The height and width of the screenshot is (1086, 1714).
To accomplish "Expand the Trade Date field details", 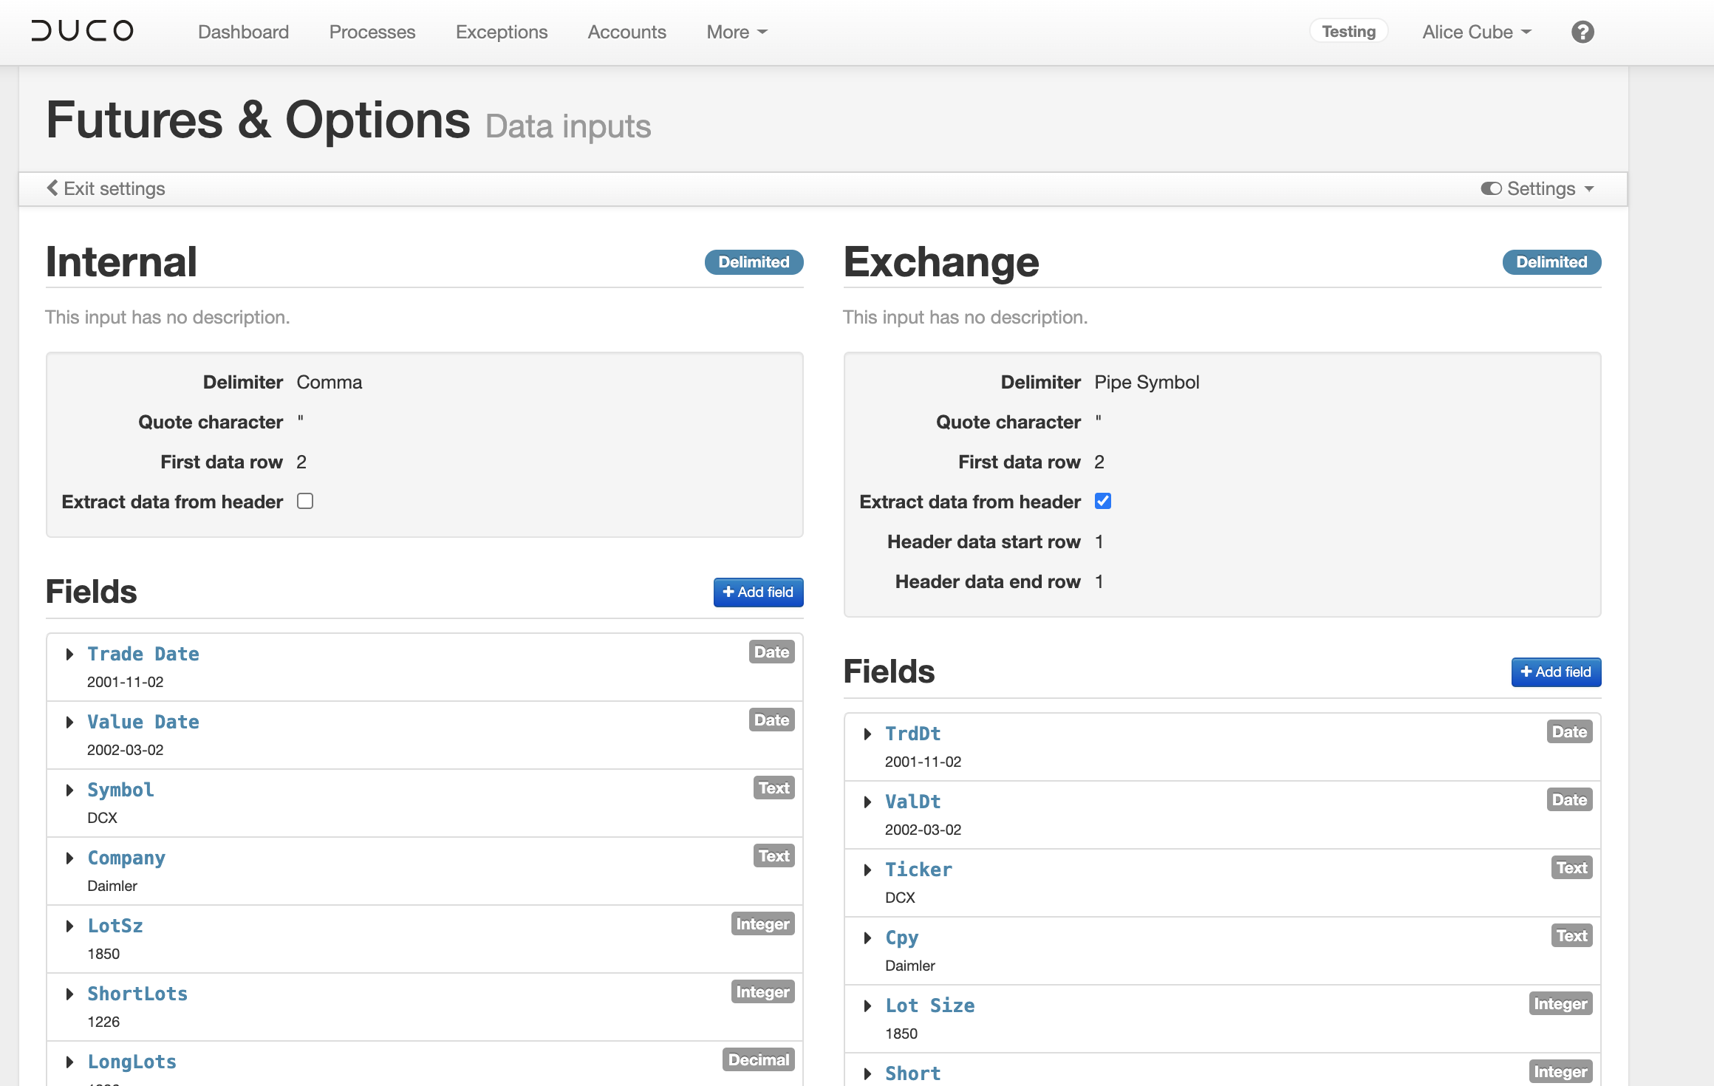I will click(x=69, y=653).
